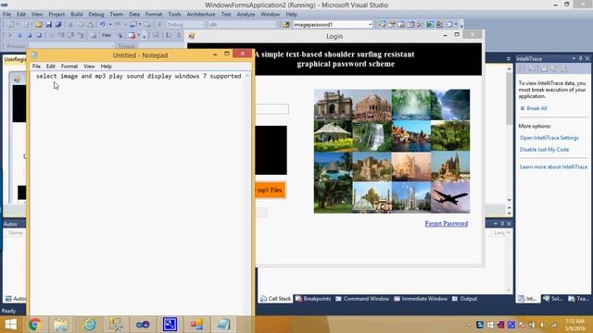The image size is (593, 333).
Task: Click the text input field in Login form
Action: point(271,109)
